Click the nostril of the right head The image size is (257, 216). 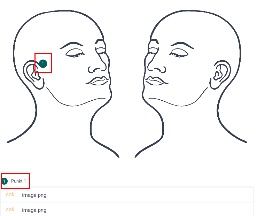tap(157, 70)
